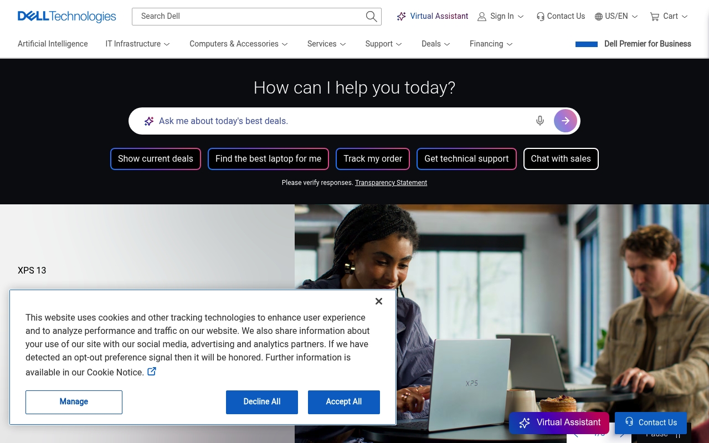
Task: Click the search magnifier icon
Action: 372,17
